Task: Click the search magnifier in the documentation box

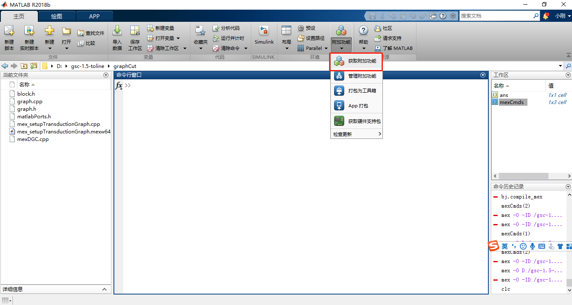Action: pyautogui.click(x=536, y=16)
